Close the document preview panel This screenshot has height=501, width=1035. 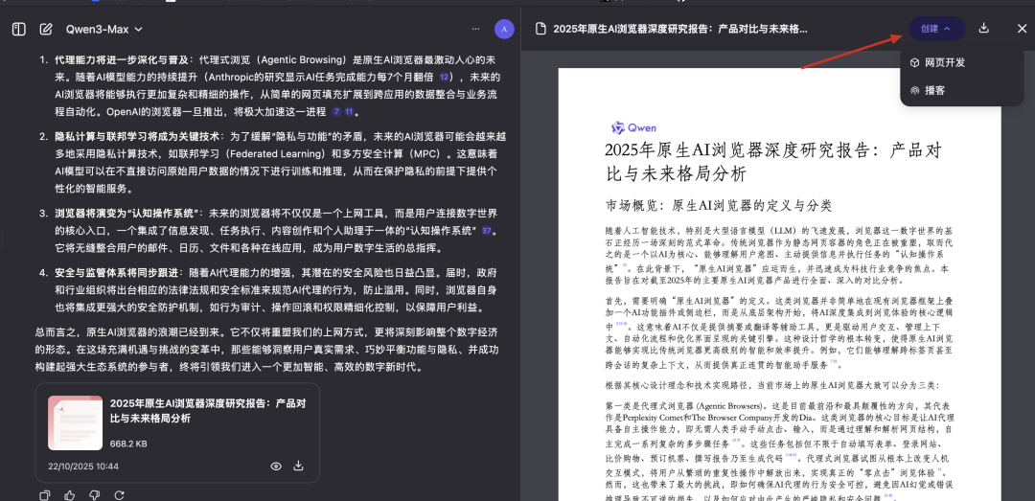tap(1022, 29)
